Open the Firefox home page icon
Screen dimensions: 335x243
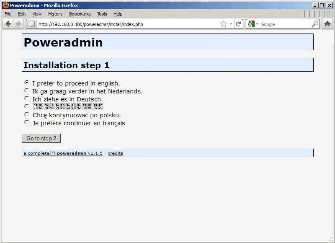pos(327,24)
